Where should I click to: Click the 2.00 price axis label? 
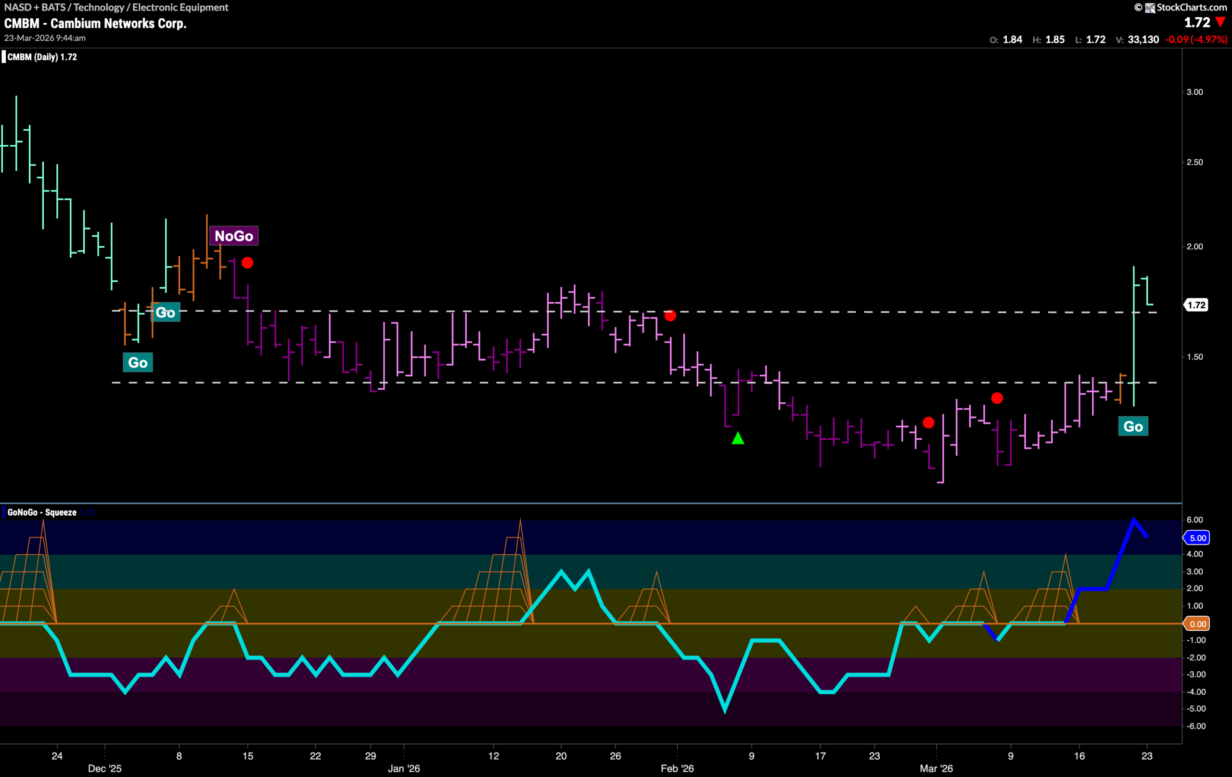1195,246
